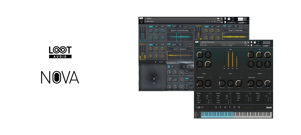The image size is (301, 135).
Task: Click the Filter button in Source 1
Action: coord(163,27)
